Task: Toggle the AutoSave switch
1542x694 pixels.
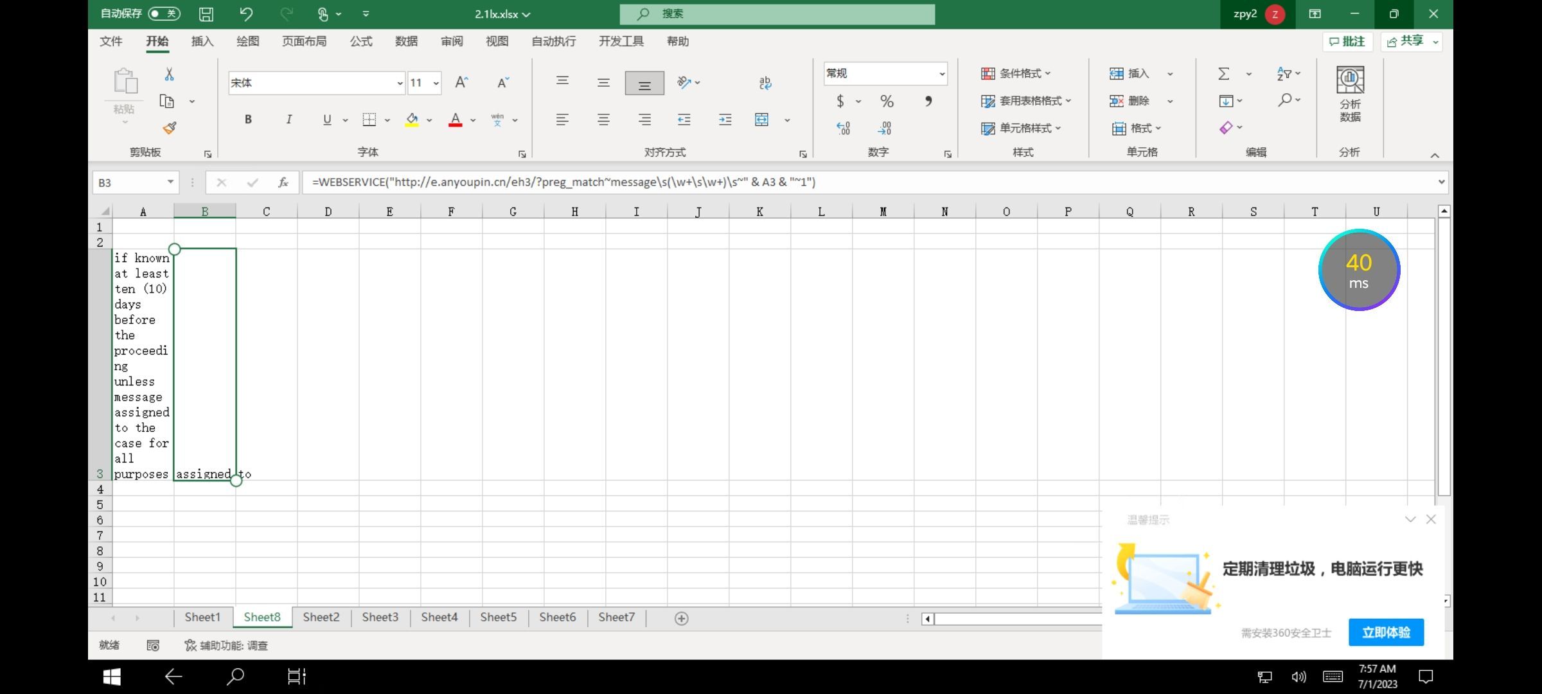Action: click(163, 13)
